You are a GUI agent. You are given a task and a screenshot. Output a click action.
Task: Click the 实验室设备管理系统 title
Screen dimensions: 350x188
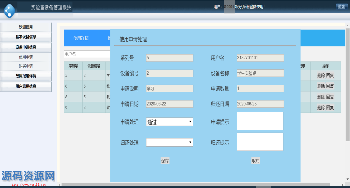tap(51, 8)
